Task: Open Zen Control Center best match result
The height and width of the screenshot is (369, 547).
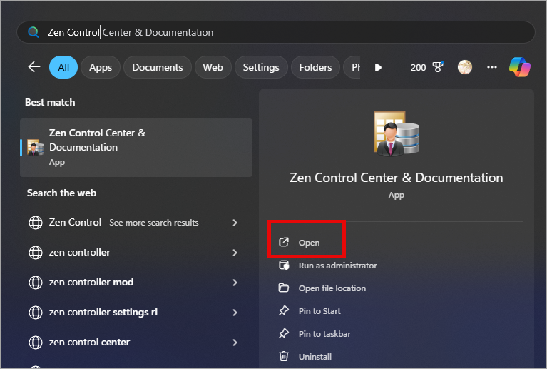Action: click(x=136, y=147)
